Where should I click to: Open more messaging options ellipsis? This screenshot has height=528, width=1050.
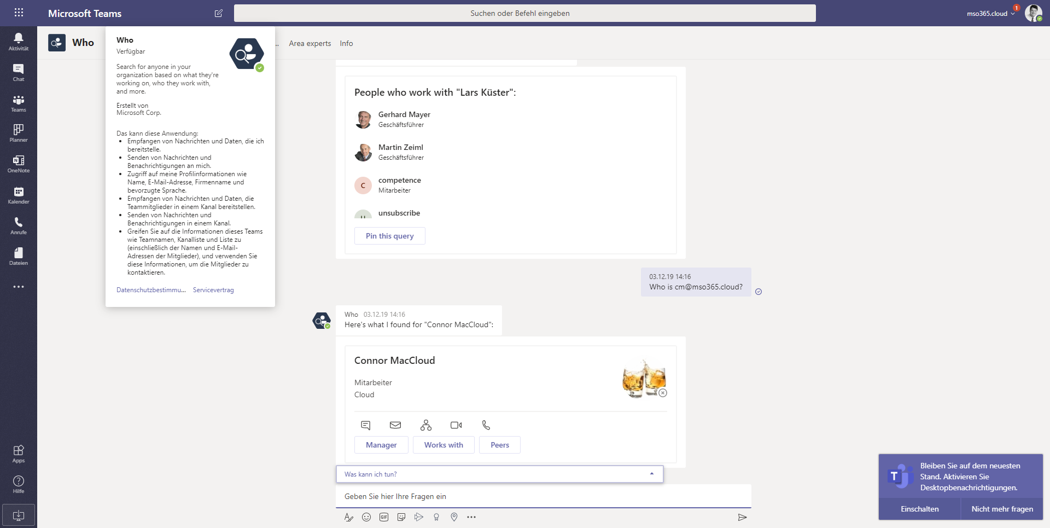point(471,517)
